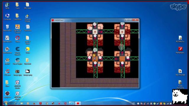
Task: Click the UNDERTALE window title bar
Action: pyautogui.click(x=95, y=20)
